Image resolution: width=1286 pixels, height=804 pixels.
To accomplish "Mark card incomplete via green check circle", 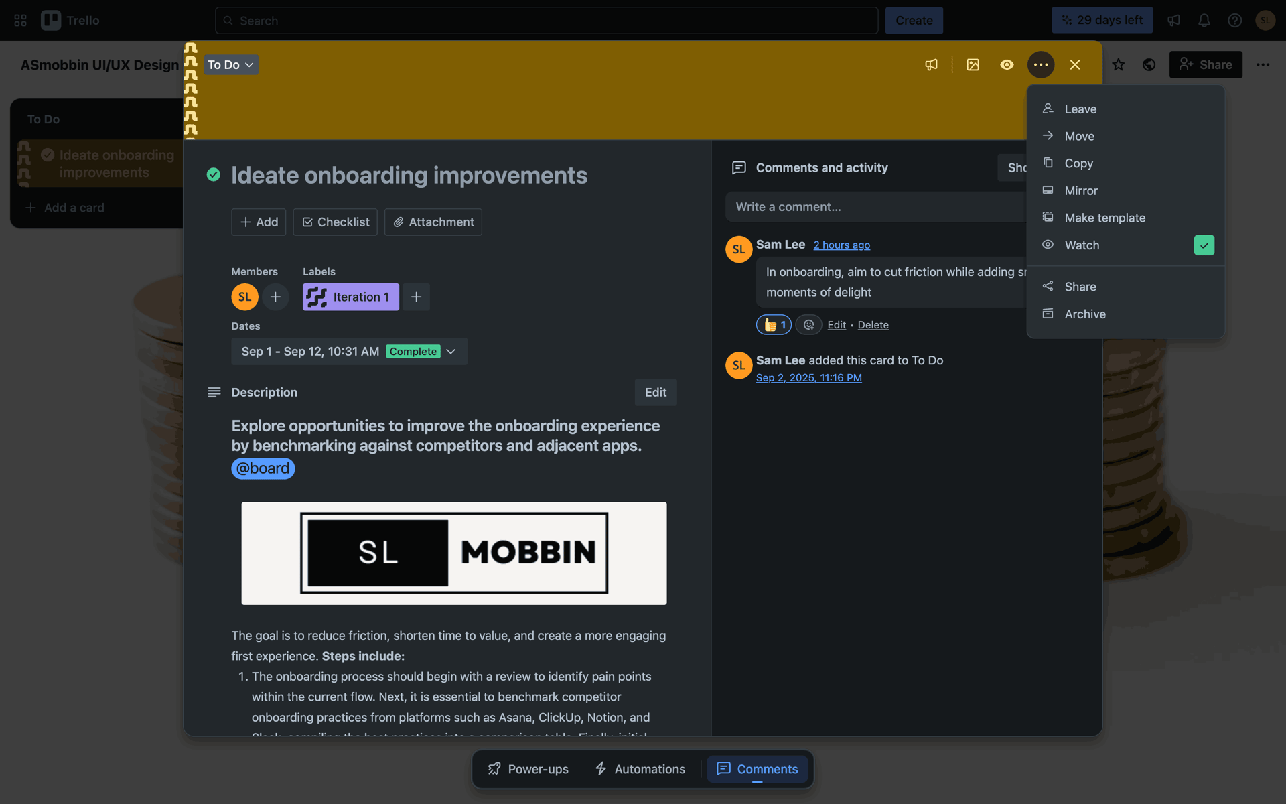I will 214,175.
